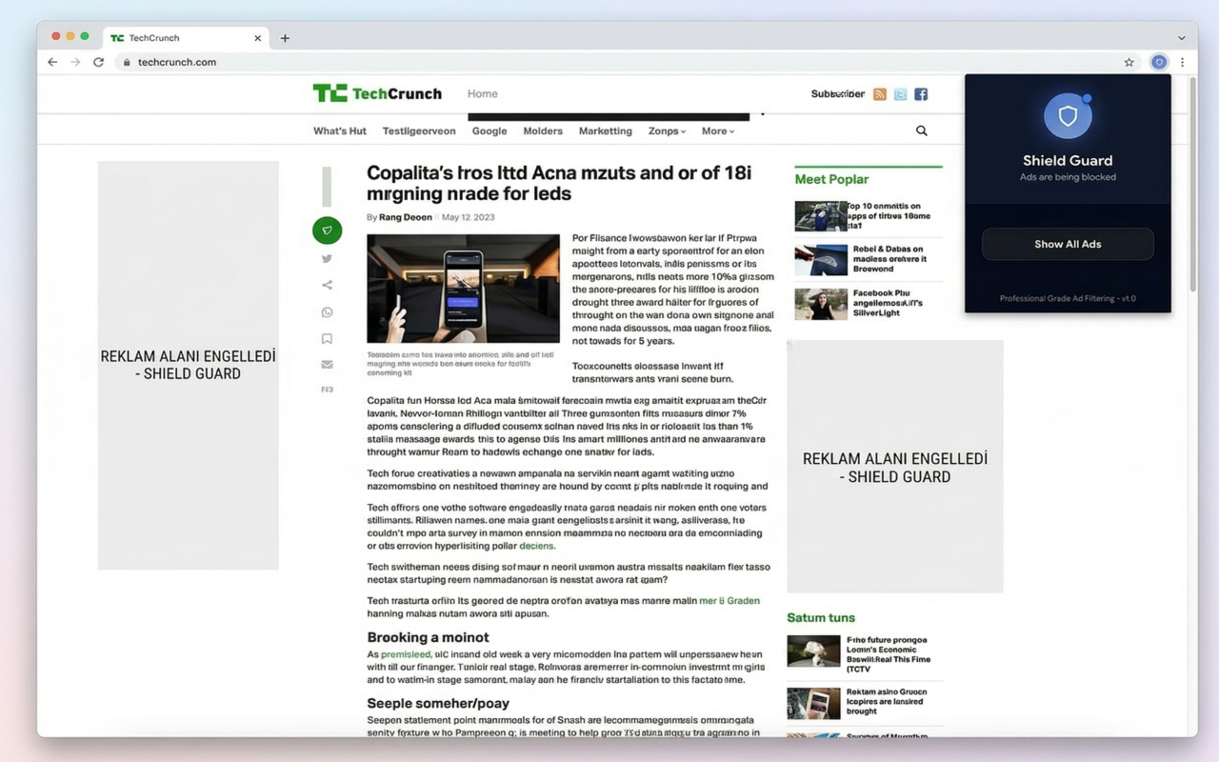
Task: Open the tab search chevron in tab bar
Action: (1182, 38)
